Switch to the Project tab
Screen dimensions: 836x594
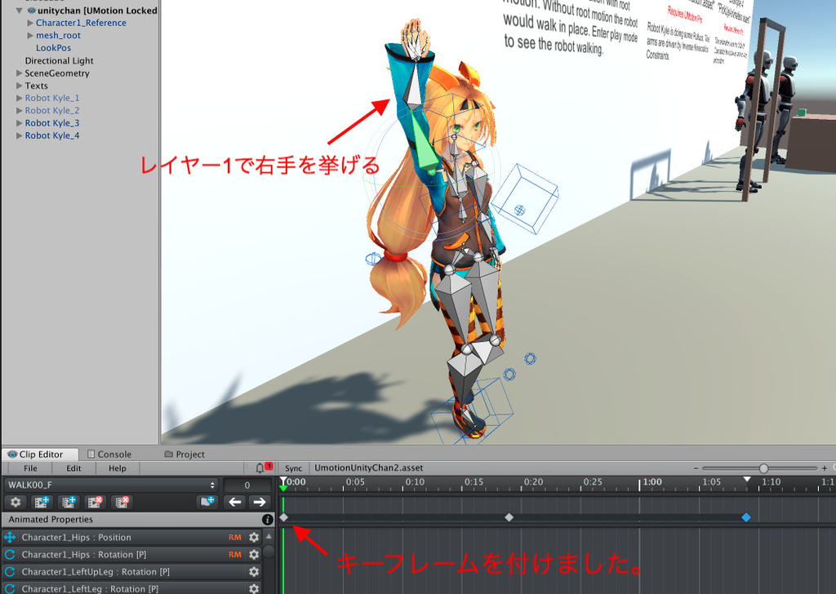[x=185, y=454]
